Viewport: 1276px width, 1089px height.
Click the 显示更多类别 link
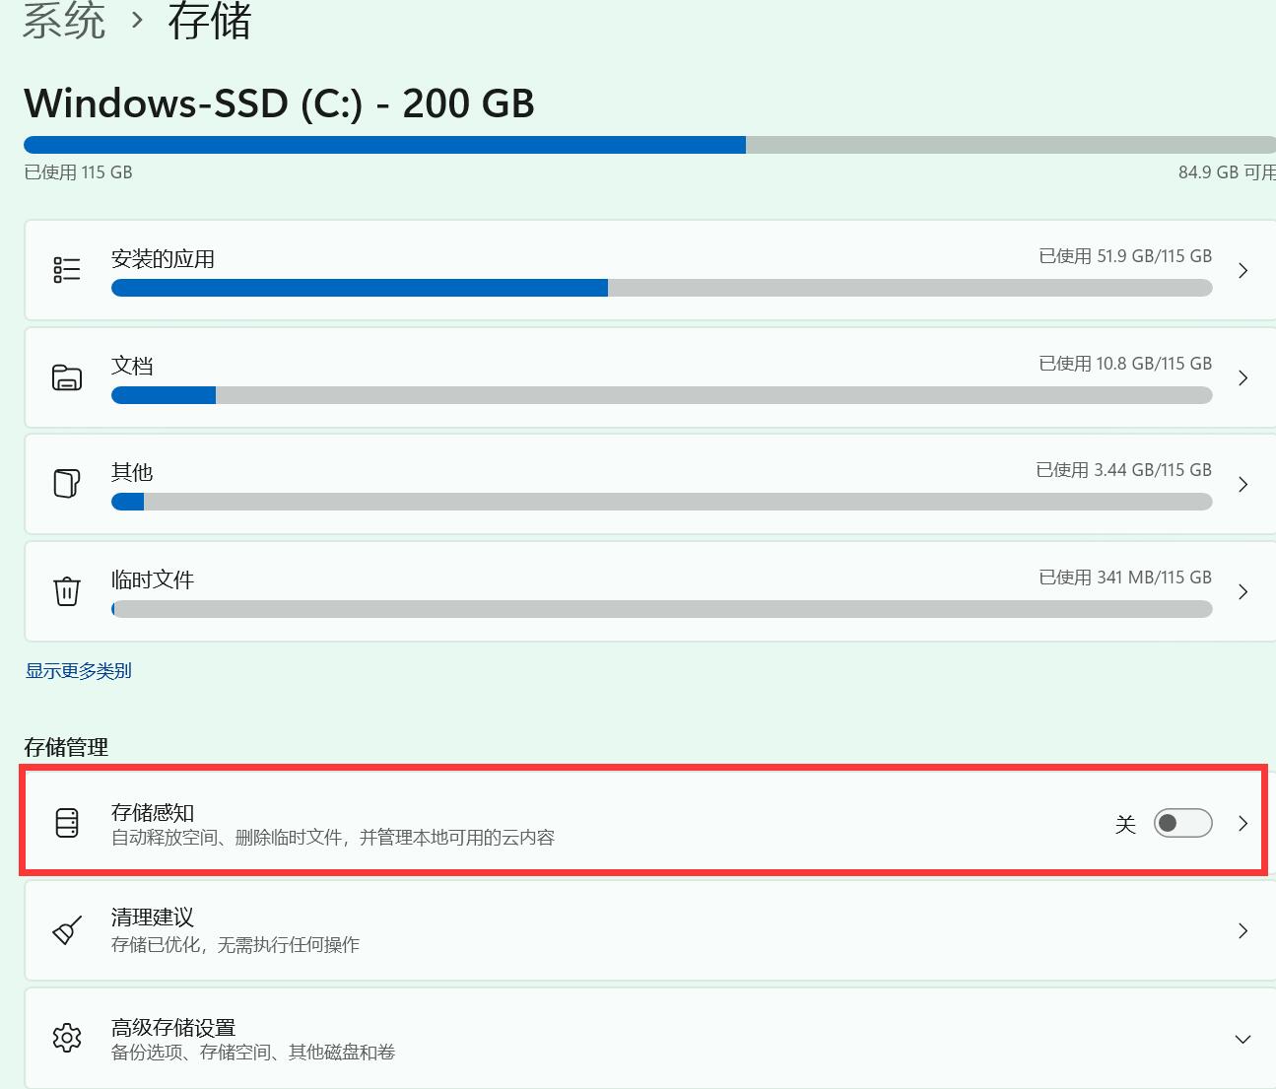point(79,671)
